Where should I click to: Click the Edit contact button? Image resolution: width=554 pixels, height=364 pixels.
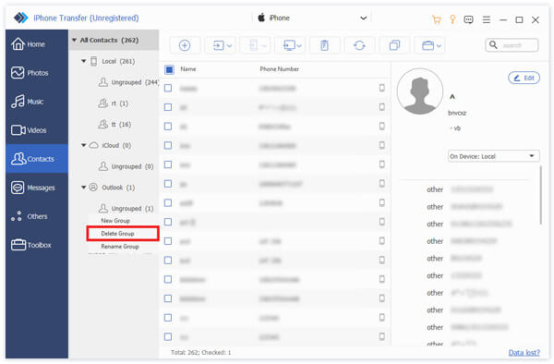(x=524, y=79)
